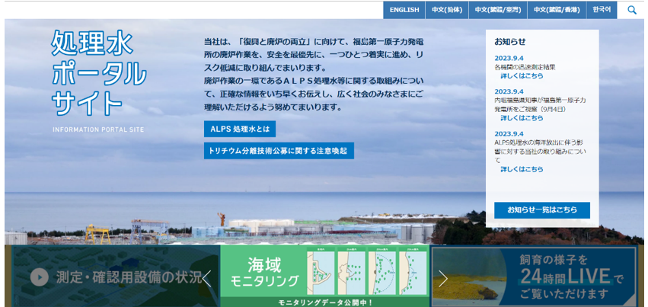648x307 pixels.
Task: Click the お知らせ heading
Action: (x=510, y=42)
